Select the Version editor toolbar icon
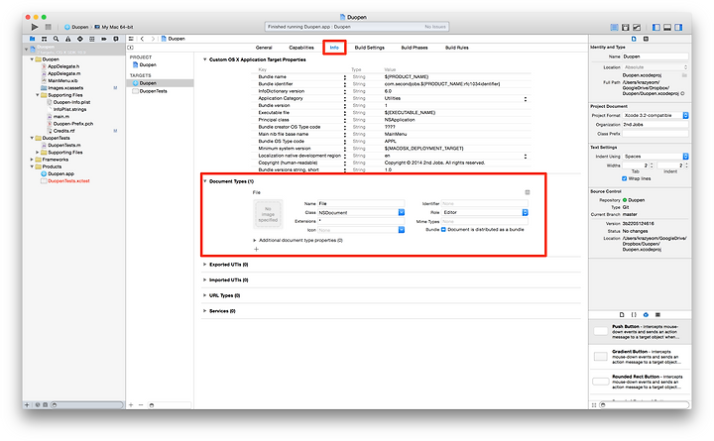 coord(637,28)
